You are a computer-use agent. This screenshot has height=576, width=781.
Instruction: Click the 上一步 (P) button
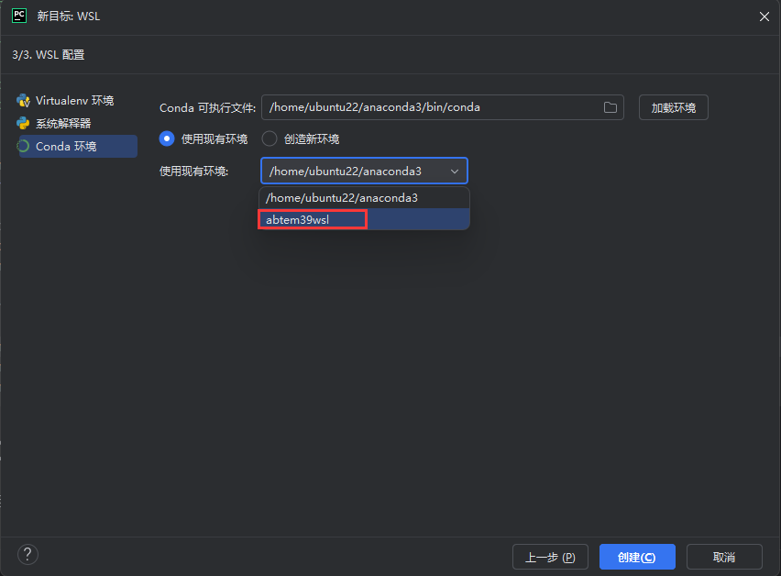pyautogui.click(x=550, y=557)
